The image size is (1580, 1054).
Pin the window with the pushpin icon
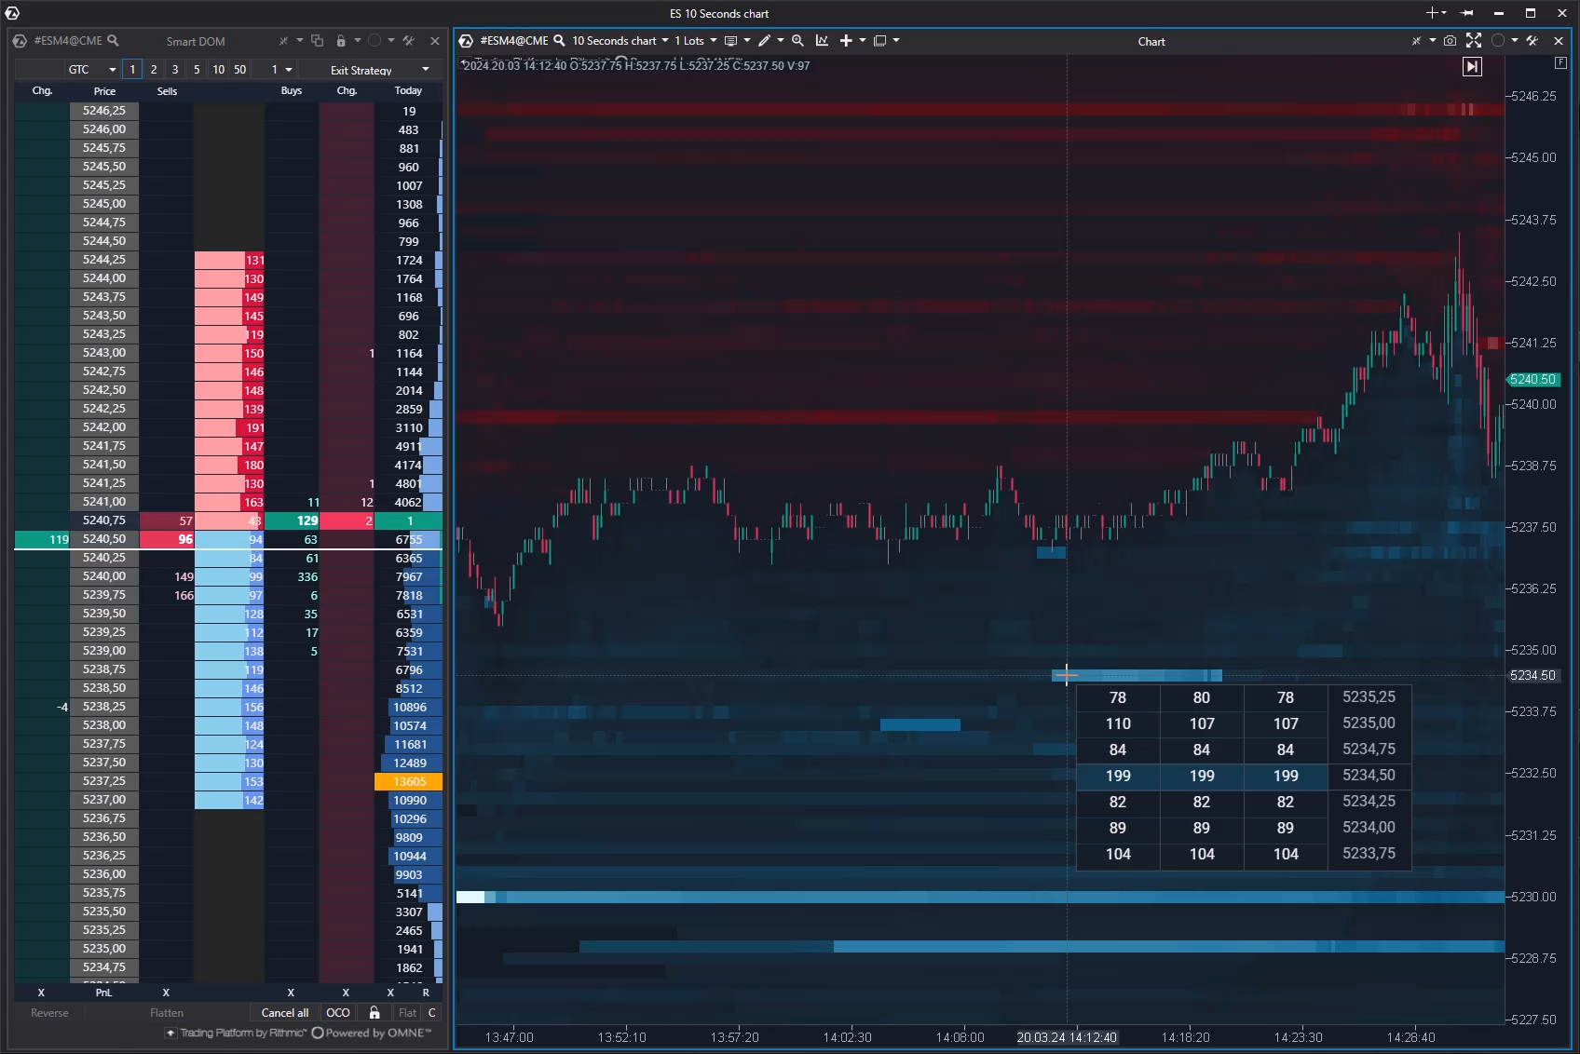click(1467, 13)
